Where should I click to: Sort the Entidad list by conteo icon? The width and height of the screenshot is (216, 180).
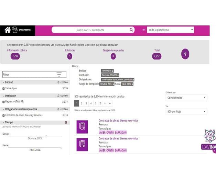point(58,82)
